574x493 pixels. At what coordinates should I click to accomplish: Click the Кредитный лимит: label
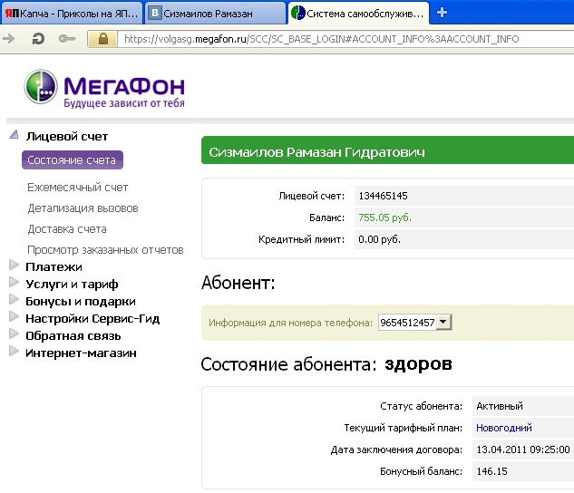coord(302,239)
